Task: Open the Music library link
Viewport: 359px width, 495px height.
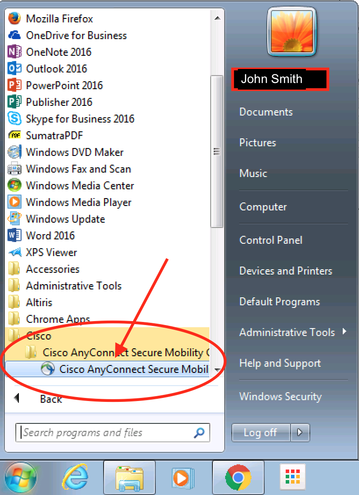Action: tap(253, 173)
